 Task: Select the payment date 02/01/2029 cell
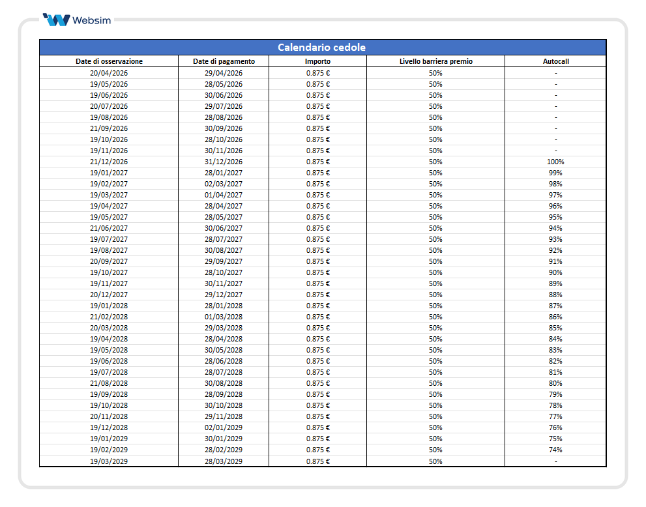(x=224, y=427)
